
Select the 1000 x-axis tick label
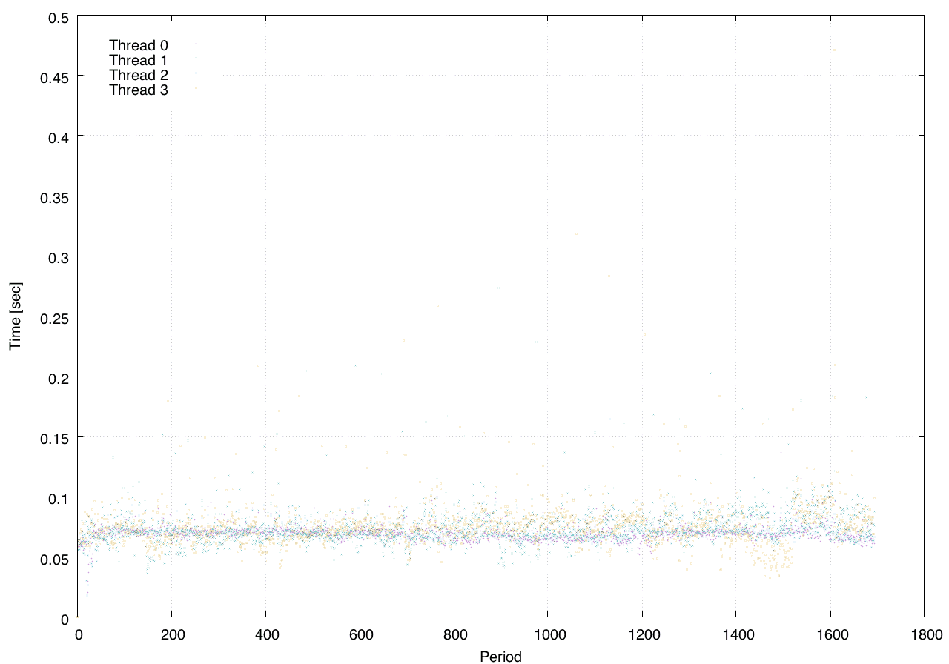pyautogui.click(x=547, y=635)
